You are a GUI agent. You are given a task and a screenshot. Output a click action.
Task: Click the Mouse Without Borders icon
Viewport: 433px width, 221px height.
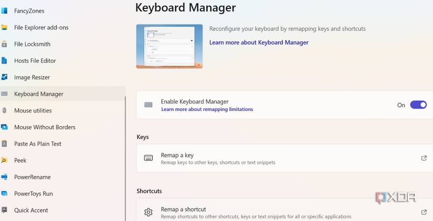(4, 127)
